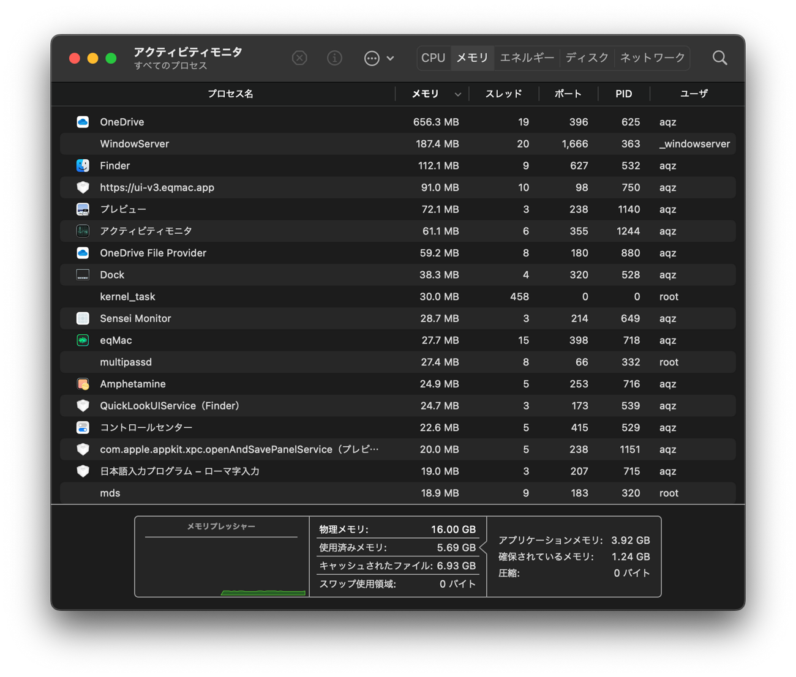The image size is (796, 677).
Task: Select the multipassd process name
Action: [x=126, y=362]
